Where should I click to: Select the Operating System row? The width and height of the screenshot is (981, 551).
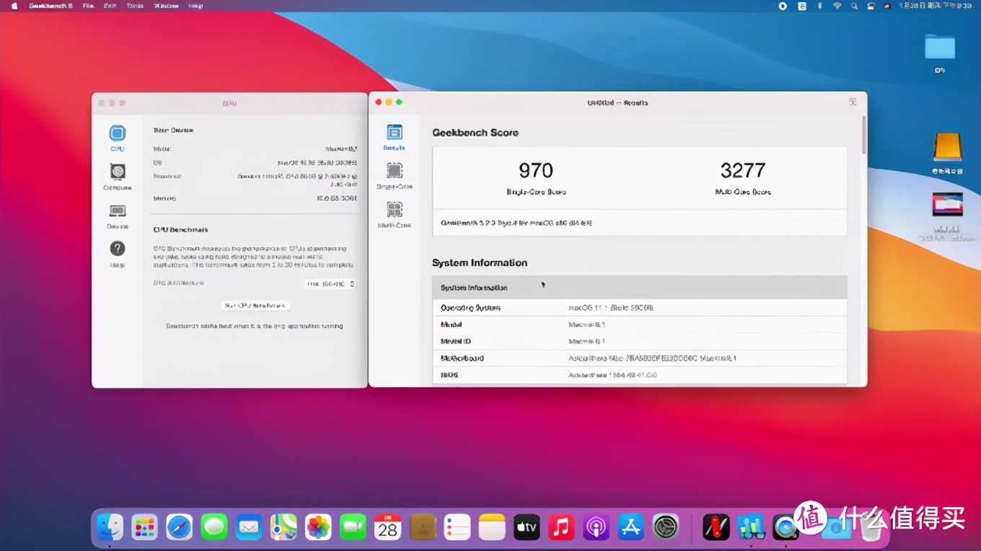click(640, 308)
